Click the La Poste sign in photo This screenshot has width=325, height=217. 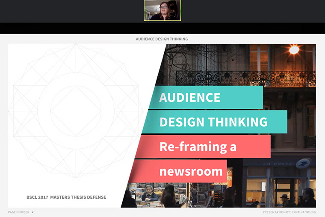(x=287, y=164)
